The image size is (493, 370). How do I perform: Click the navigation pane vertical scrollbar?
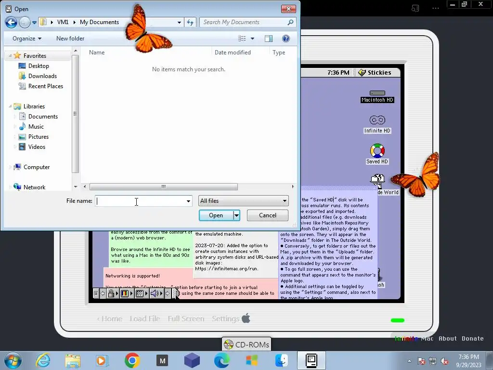(x=75, y=114)
